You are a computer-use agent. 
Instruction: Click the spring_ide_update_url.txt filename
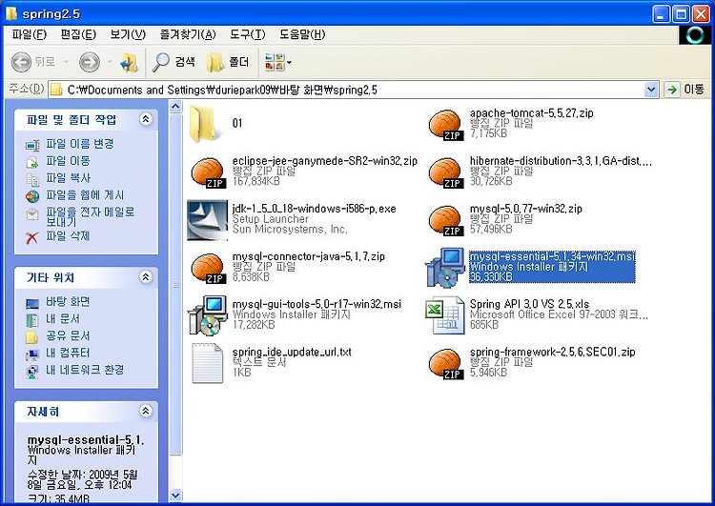[x=292, y=352]
